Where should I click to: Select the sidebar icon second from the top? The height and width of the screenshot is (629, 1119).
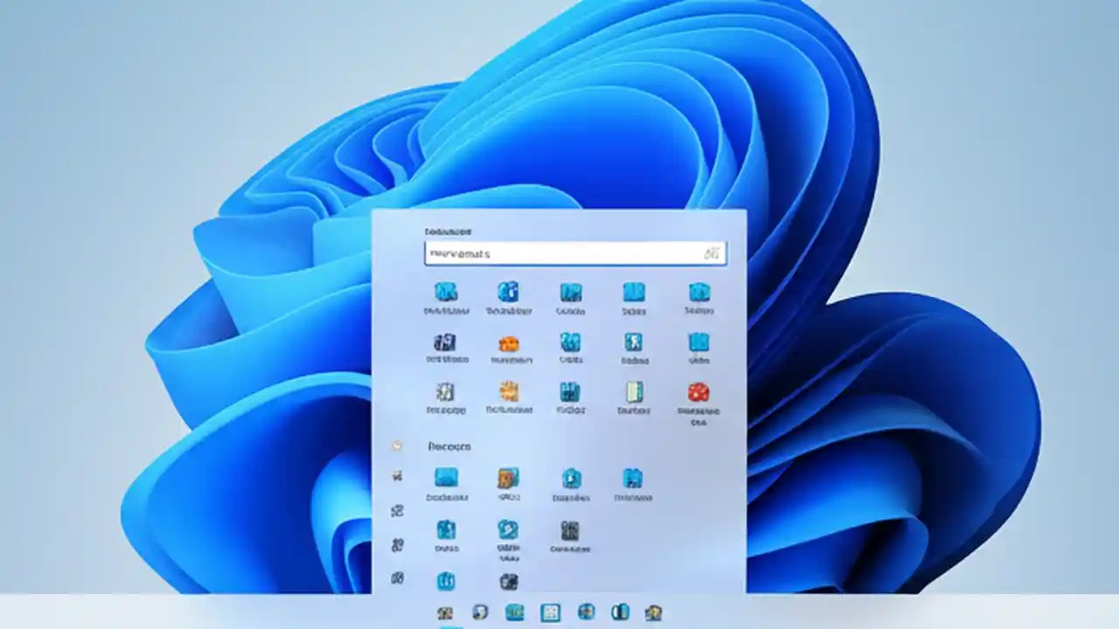396,476
